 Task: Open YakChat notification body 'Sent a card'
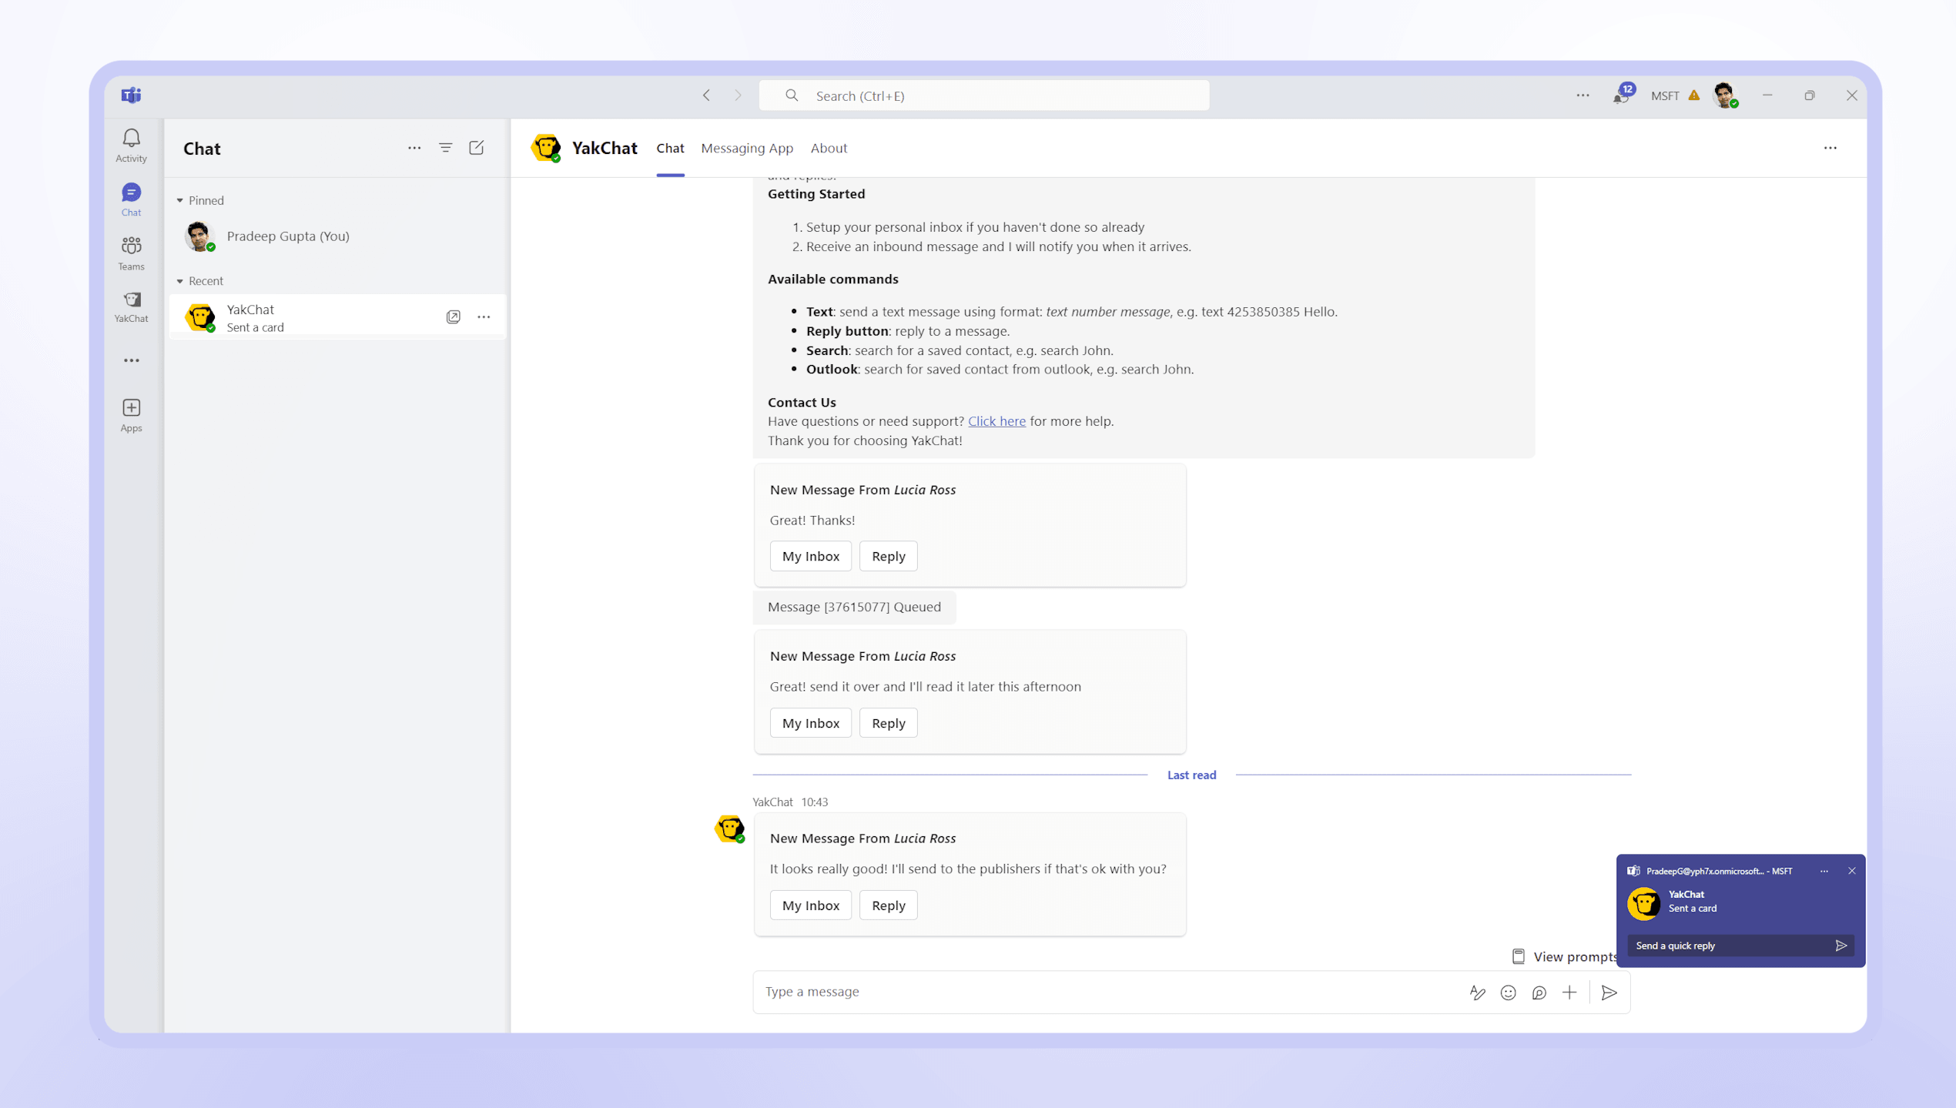coord(1692,909)
